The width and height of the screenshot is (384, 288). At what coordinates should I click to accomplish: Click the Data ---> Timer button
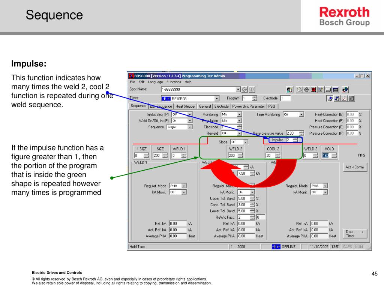click(x=355, y=234)
